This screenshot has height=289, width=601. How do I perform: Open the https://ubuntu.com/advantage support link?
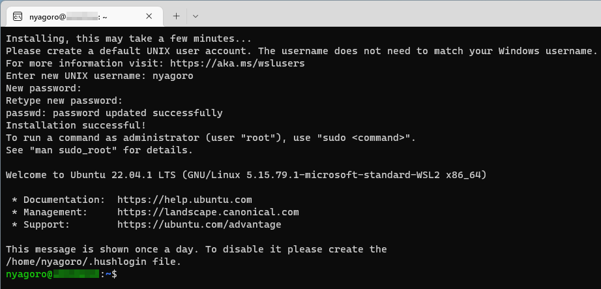click(x=199, y=224)
